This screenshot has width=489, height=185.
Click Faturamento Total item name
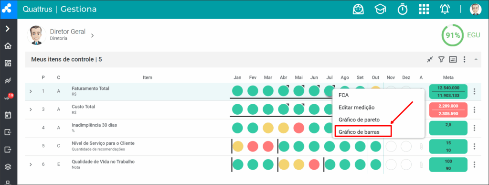click(x=90, y=88)
